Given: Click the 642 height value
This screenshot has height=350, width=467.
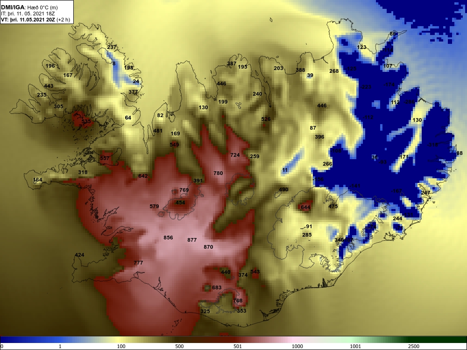Looking at the screenshot, I should 143,176.
